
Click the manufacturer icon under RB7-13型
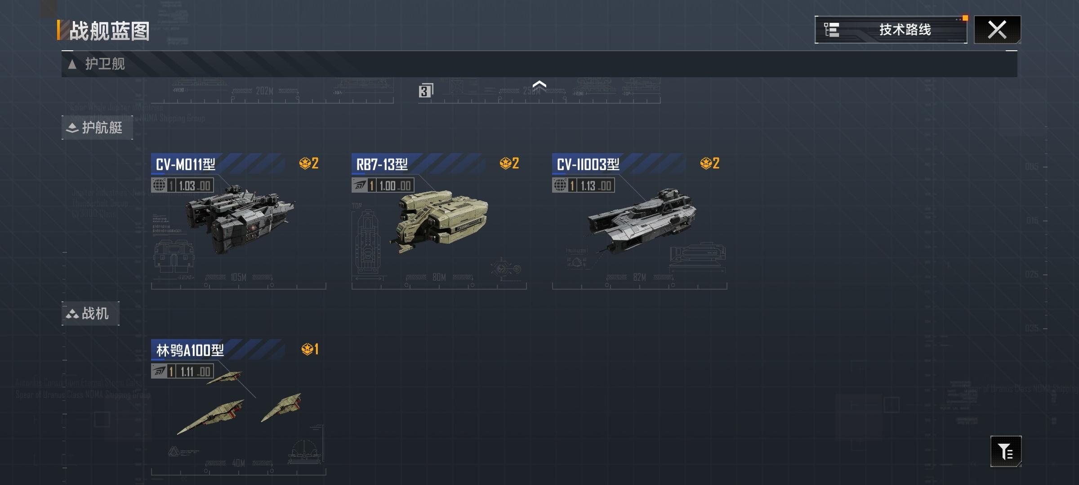[359, 185]
